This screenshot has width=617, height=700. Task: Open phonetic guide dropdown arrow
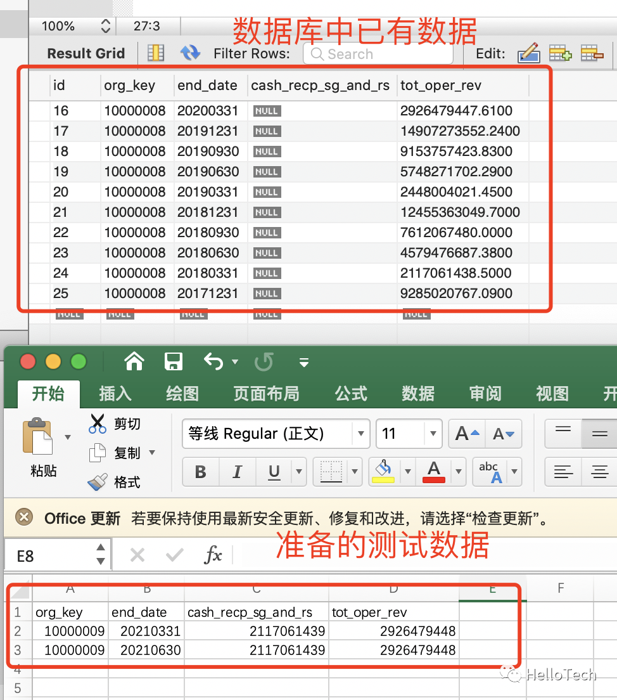click(514, 472)
